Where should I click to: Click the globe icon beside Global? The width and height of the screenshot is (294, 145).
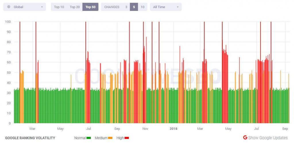9,7
